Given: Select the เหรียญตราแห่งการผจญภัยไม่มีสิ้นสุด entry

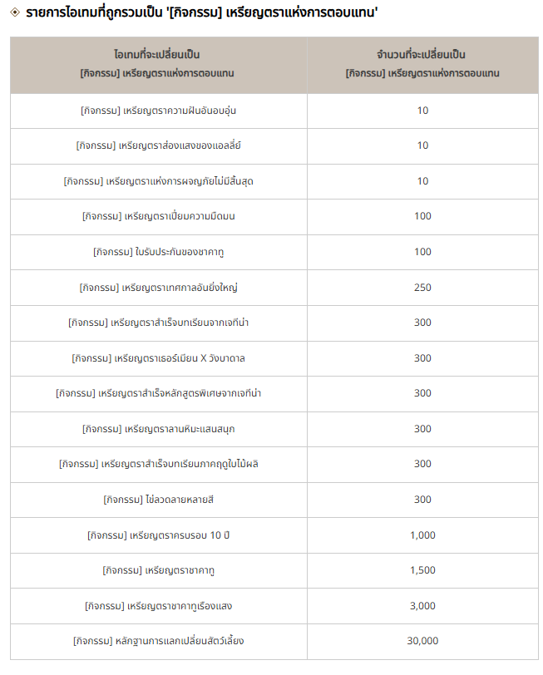Looking at the screenshot, I should [x=159, y=182].
